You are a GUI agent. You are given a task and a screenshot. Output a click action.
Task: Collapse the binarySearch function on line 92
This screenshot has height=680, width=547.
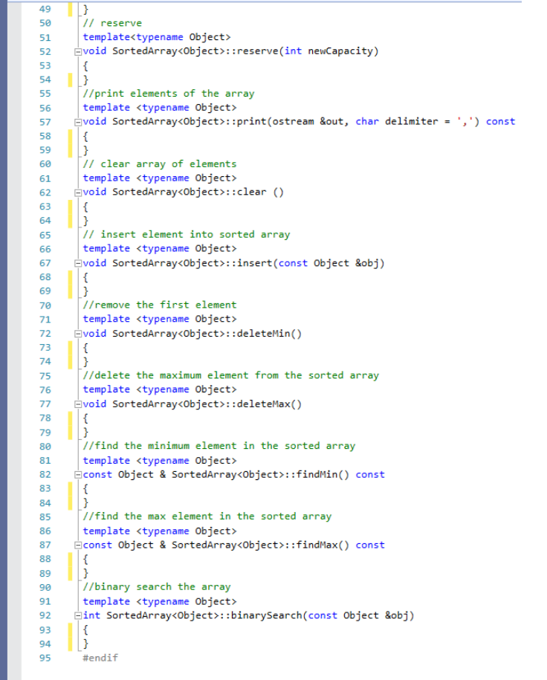77,616
